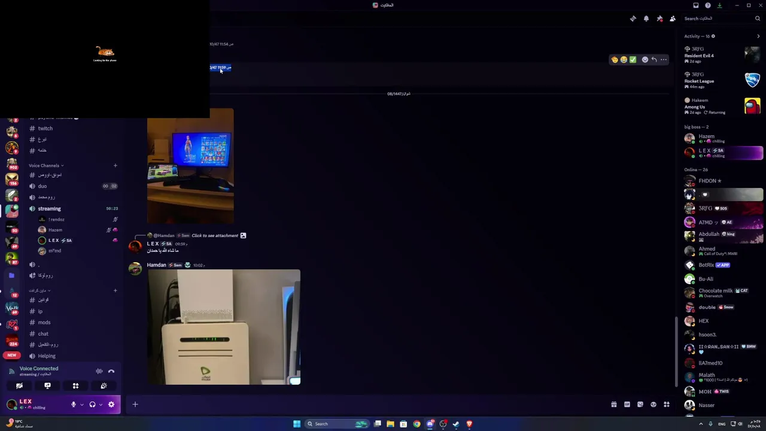Open the GIF picker
766x431 pixels.
click(x=627, y=405)
